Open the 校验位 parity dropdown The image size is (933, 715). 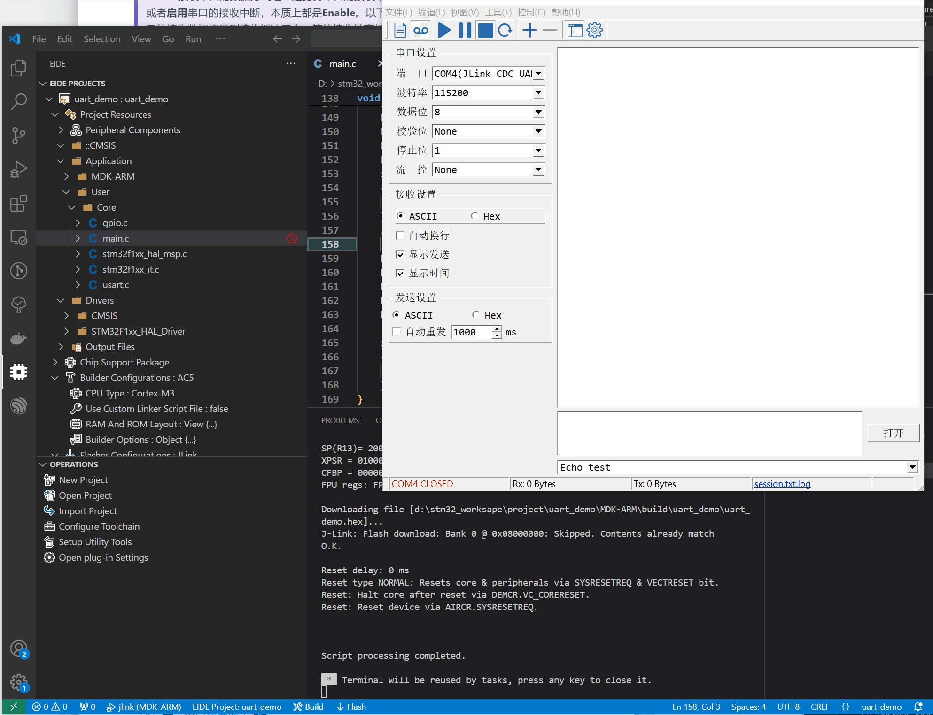[538, 131]
